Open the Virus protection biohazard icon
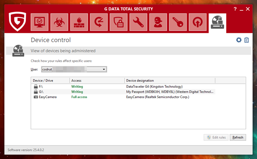The width and height of the screenshot is (257, 159). 59,22
